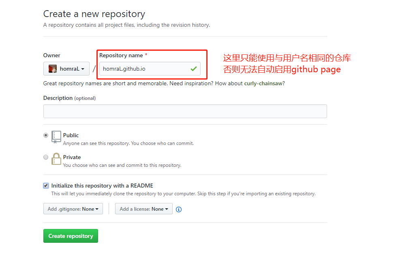The image size is (411, 259).
Task: Select the Private radio button
Action: tap(46, 157)
